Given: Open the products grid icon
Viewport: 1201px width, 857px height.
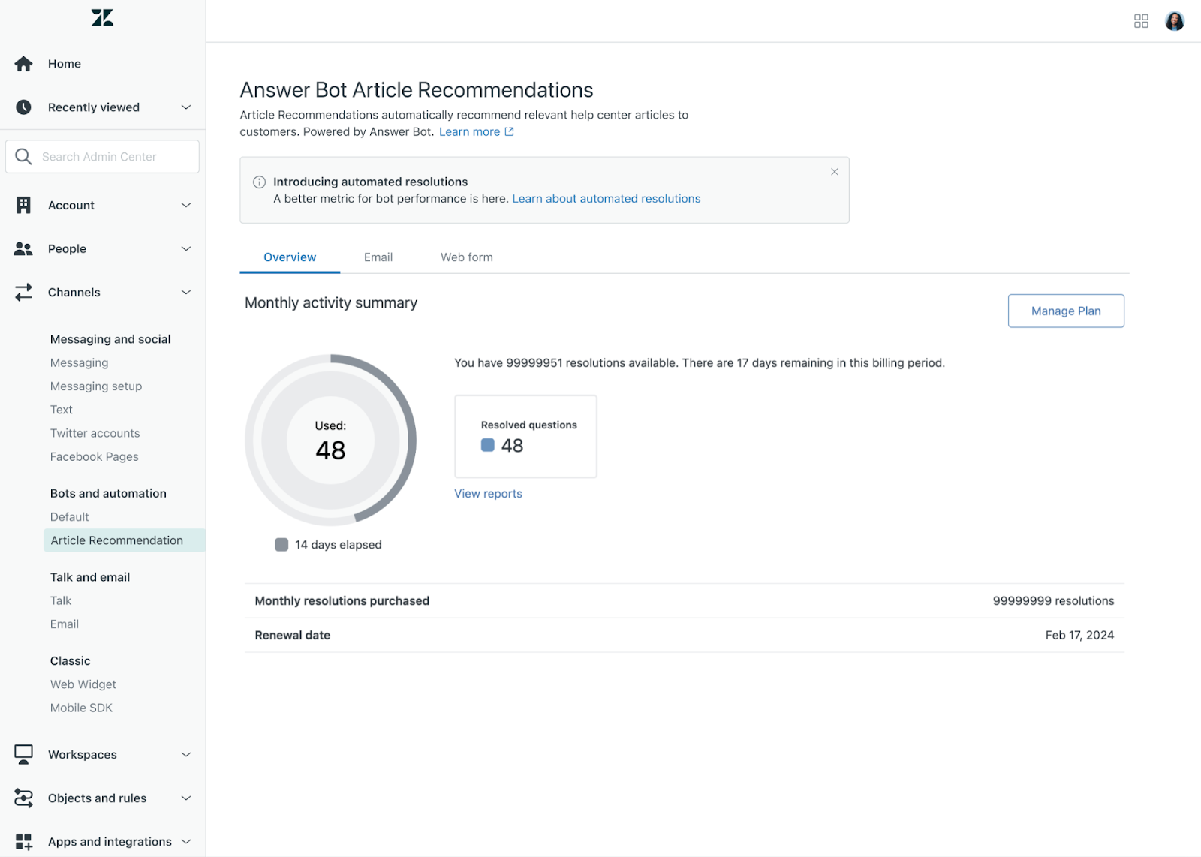Looking at the screenshot, I should 1141,21.
